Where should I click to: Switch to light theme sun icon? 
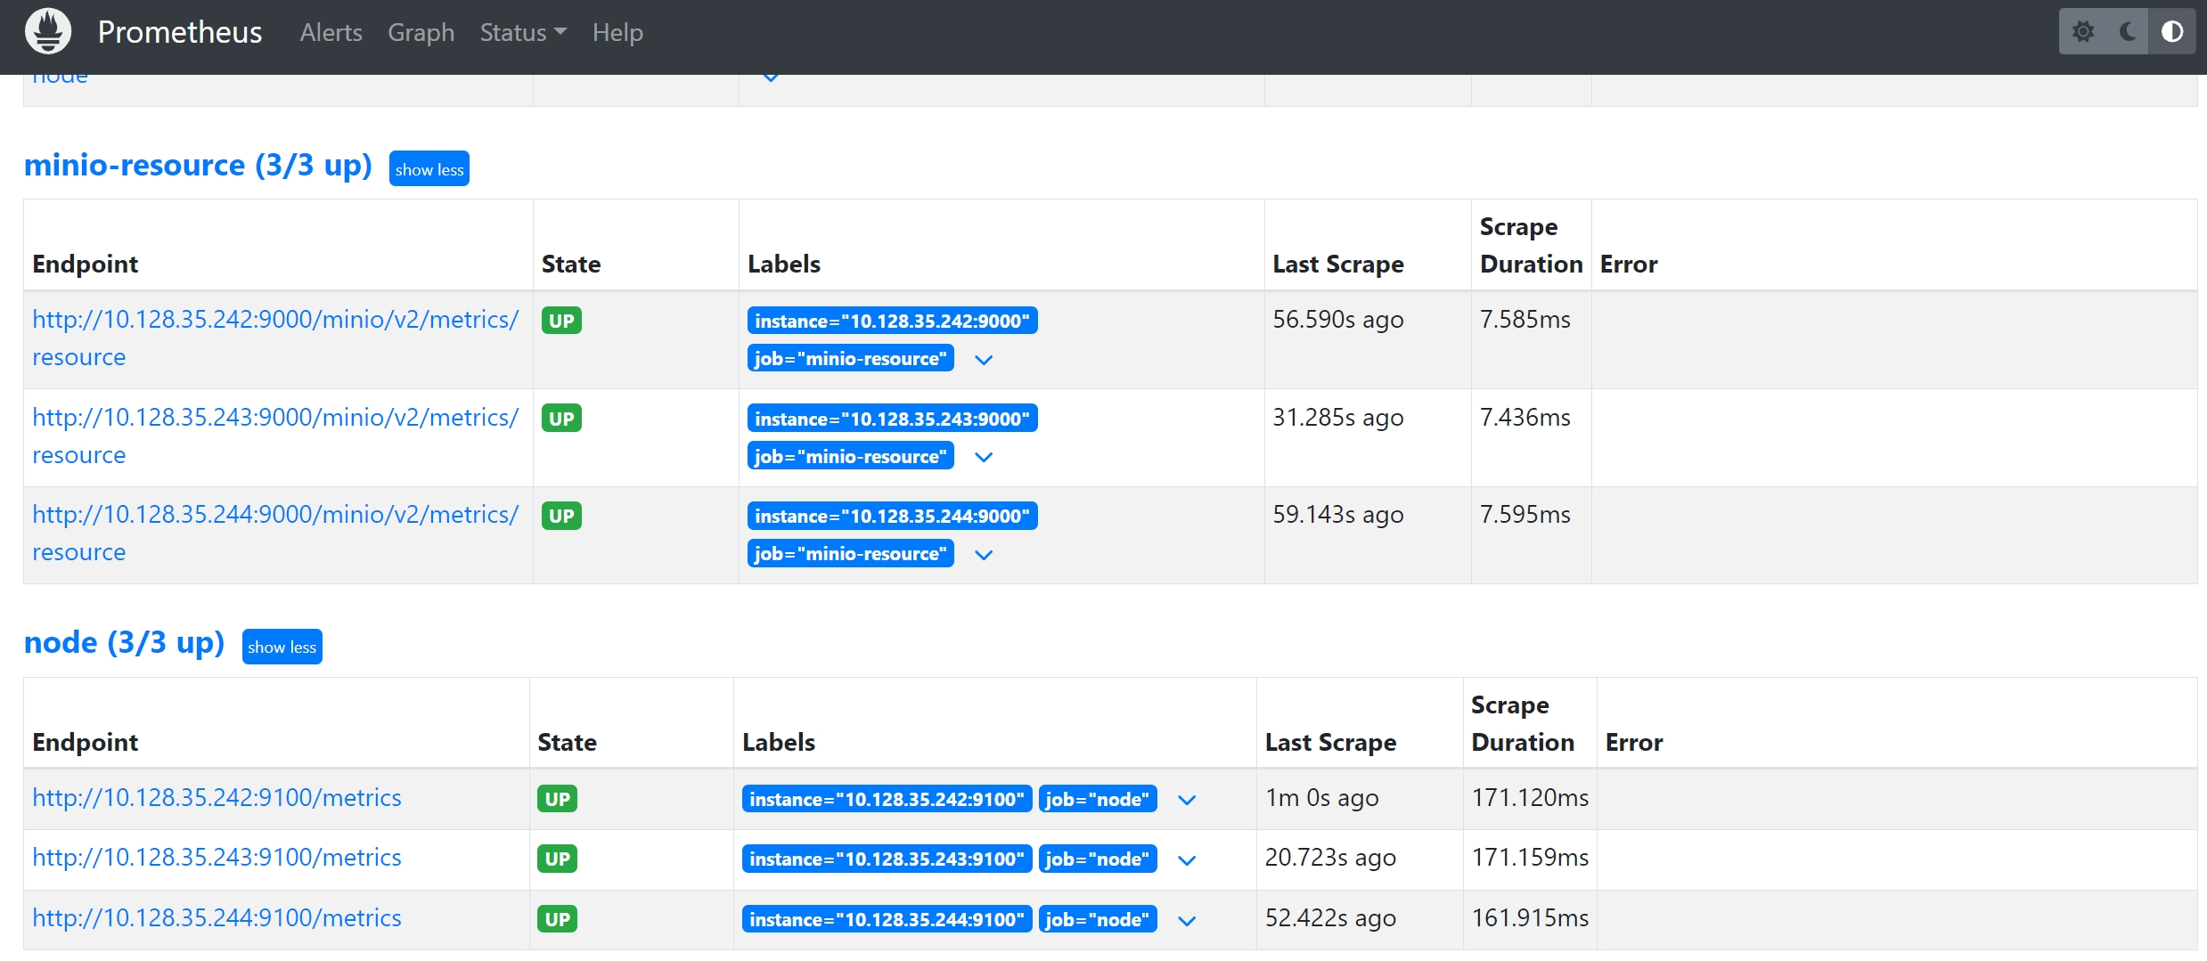coord(2083,32)
